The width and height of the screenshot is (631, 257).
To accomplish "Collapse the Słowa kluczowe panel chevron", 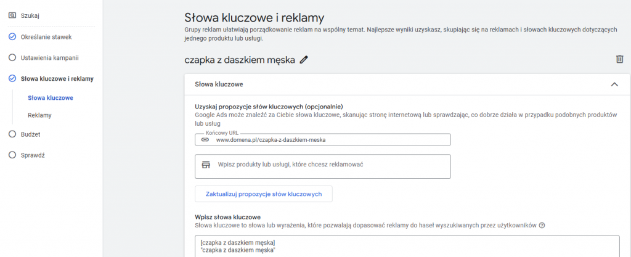I will 614,84.
